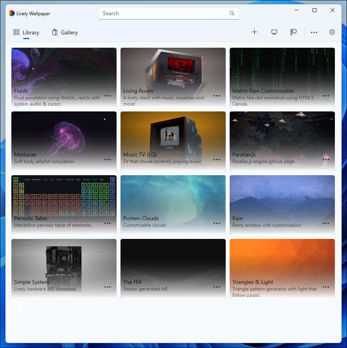Open the Medusae wallpaper options menu
Image resolution: width=347 pixels, height=348 pixels.
tap(108, 159)
